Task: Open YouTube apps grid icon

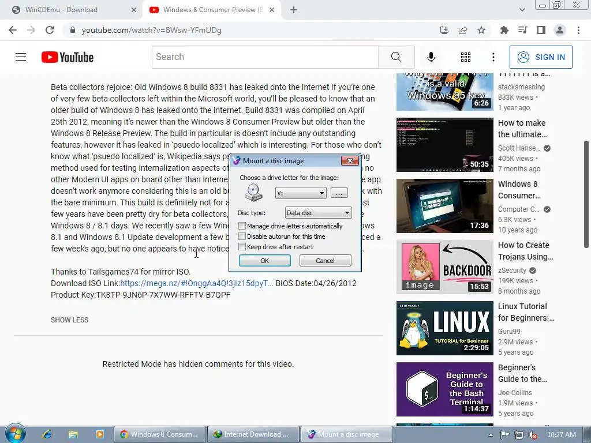Action: pos(466,57)
